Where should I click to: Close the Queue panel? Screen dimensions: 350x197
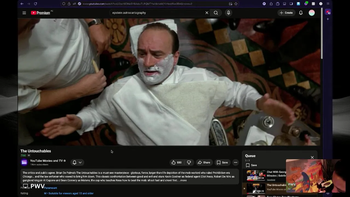pos(312,157)
